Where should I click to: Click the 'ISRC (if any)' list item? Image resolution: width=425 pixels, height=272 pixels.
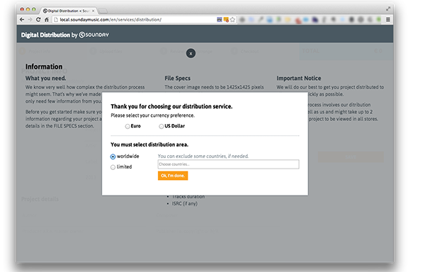(x=185, y=203)
